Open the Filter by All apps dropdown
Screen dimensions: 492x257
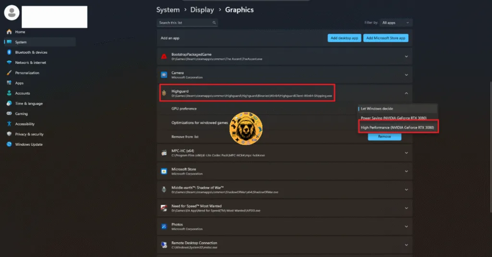pos(396,23)
